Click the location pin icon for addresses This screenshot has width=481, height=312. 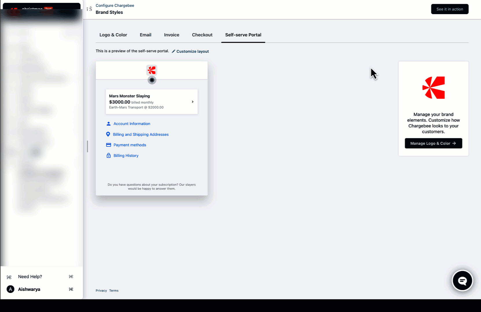point(108,134)
